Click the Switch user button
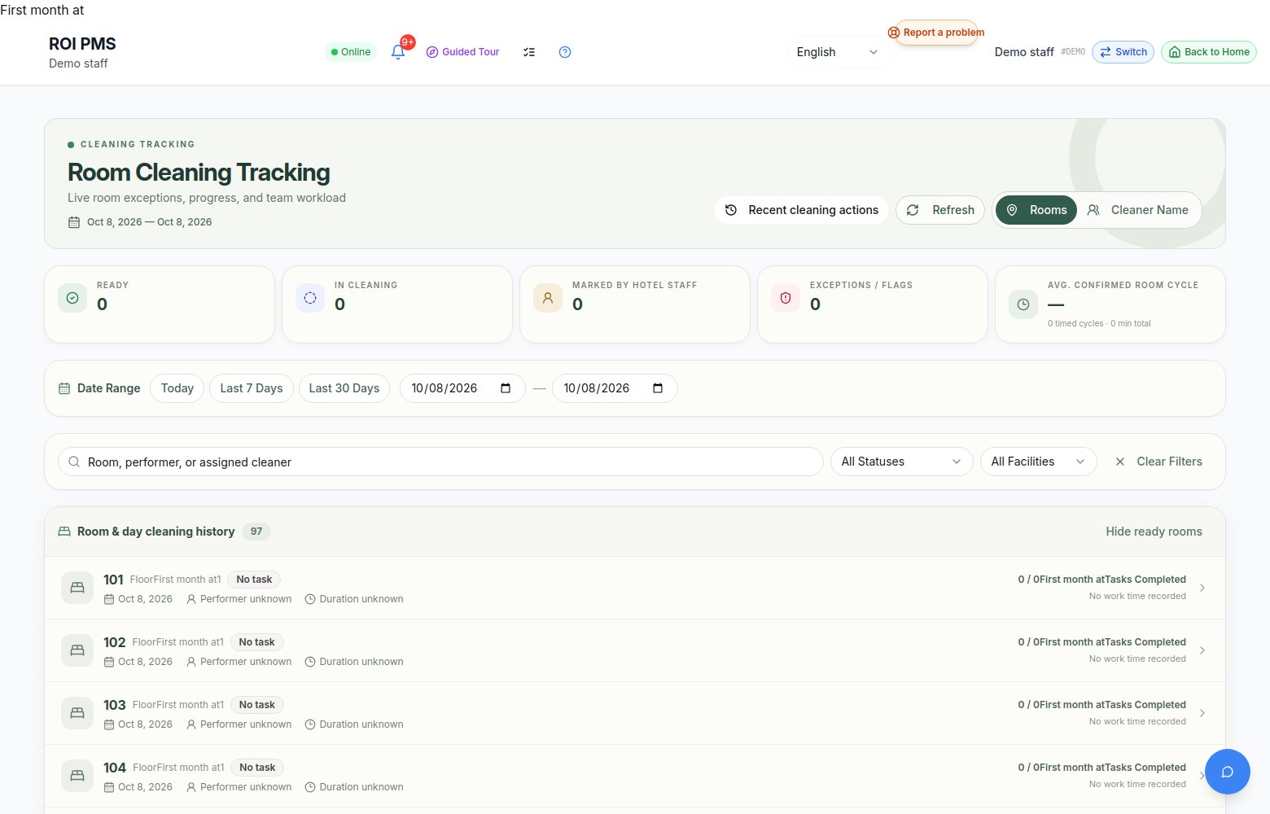The image size is (1270, 814). click(x=1123, y=52)
